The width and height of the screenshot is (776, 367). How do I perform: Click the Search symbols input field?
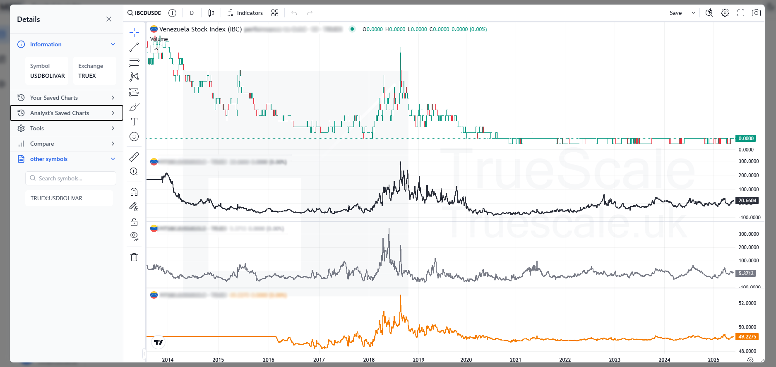coord(71,178)
